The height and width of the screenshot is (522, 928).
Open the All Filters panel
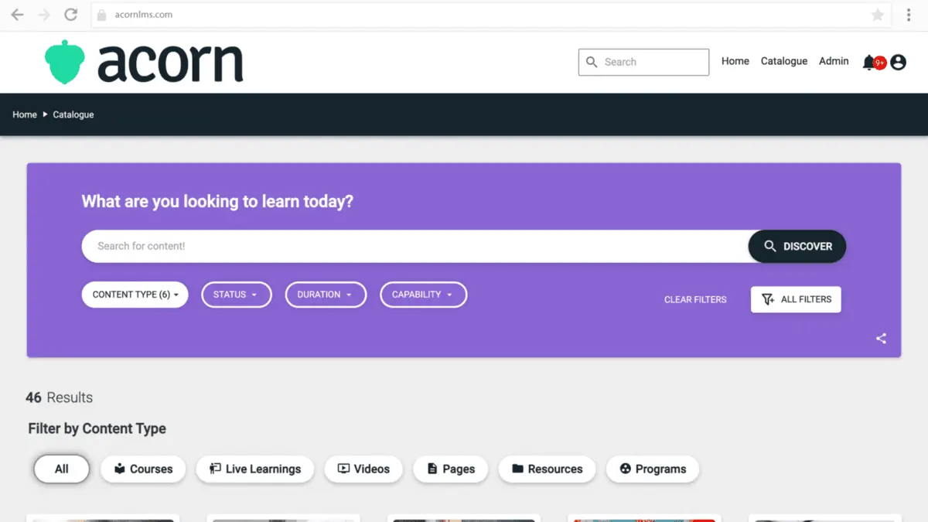796,299
